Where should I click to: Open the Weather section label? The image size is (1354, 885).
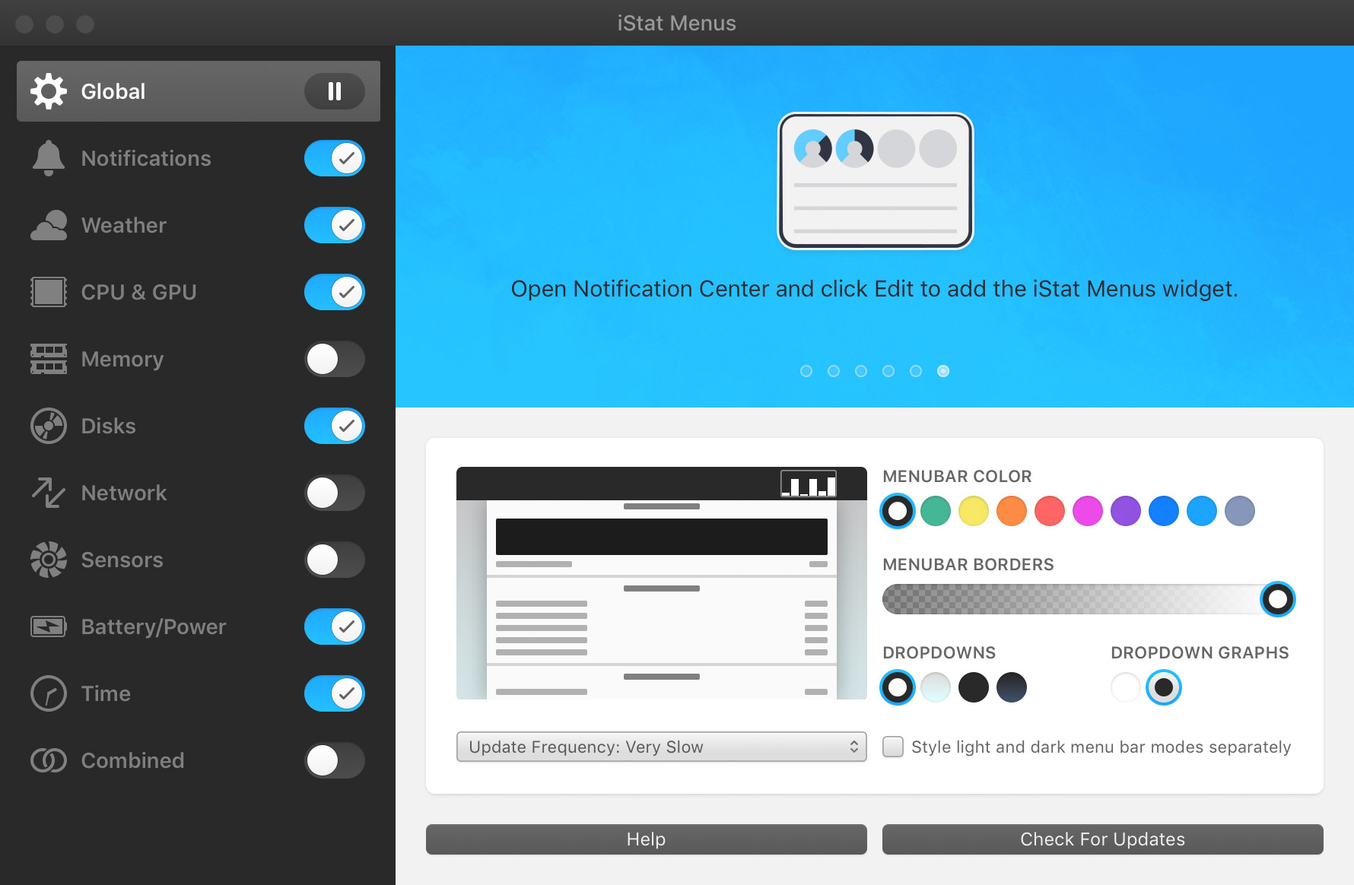[x=124, y=225]
